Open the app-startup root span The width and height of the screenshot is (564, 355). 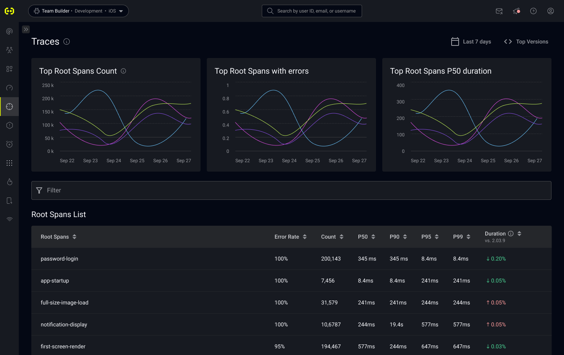pos(55,281)
